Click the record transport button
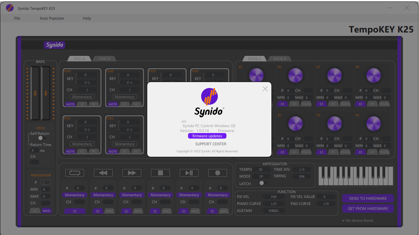419x235 pixels. point(217,173)
